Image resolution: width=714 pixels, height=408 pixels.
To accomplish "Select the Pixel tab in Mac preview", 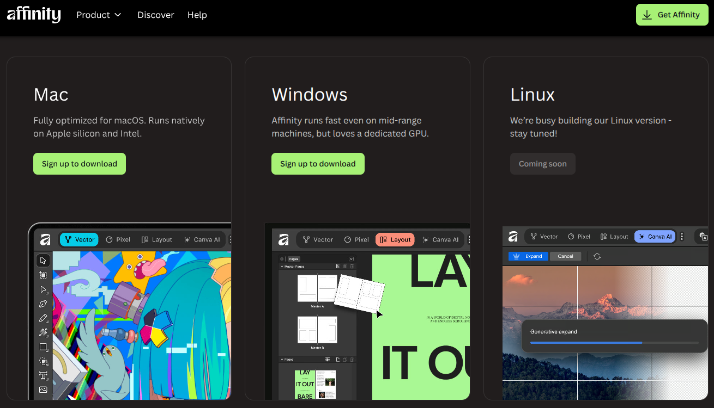I will click(x=118, y=239).
